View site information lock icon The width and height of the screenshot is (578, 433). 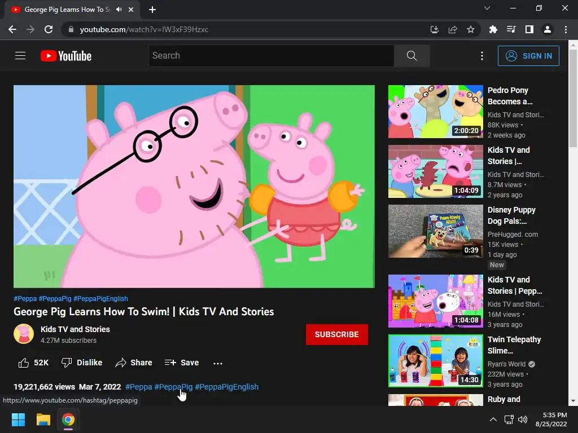(x=71, y=29)
